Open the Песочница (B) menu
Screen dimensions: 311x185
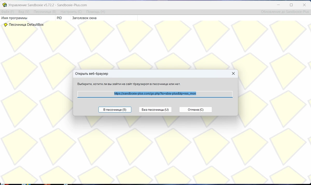tap(45, 12)
